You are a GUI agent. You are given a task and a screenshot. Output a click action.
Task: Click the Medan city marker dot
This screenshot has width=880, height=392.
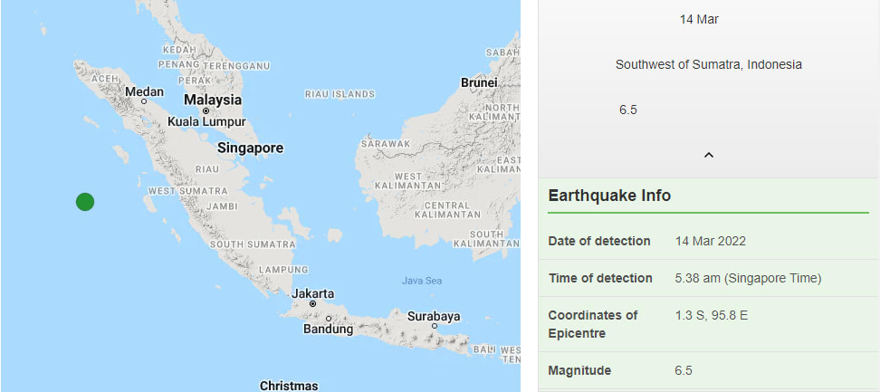144,101
